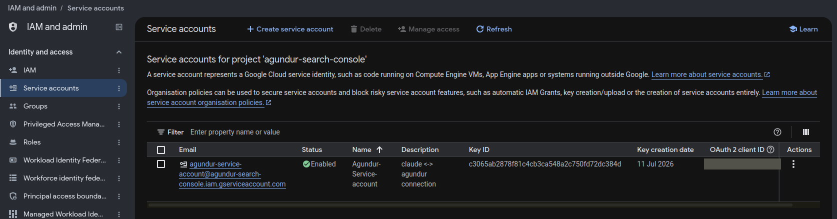This screenshot has height=219, width=837.
Task: Select the agundur-service-account row checkbox
Action: click(x=161, y=164)
